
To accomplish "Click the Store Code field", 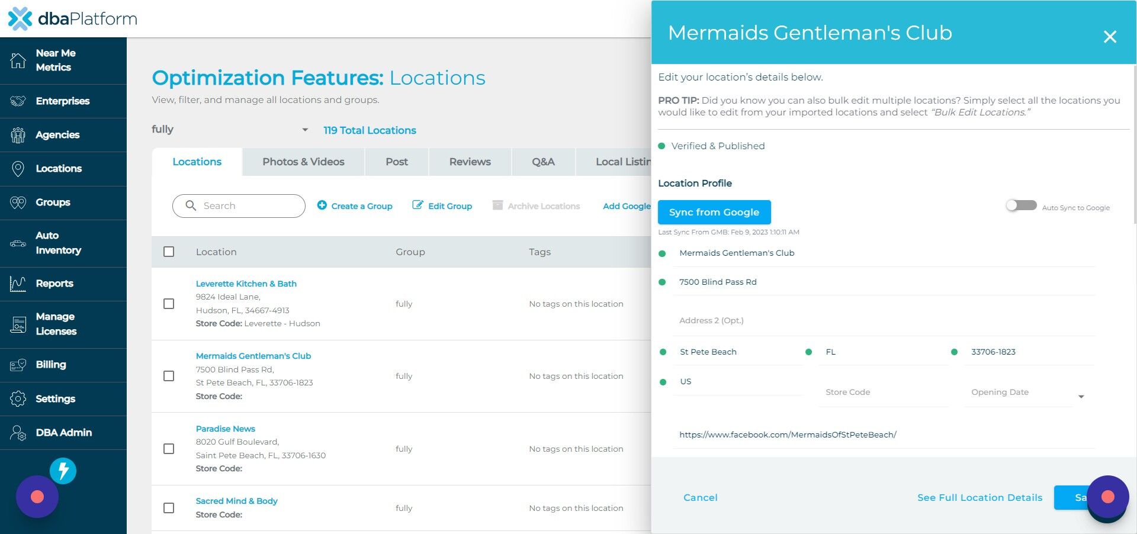I will point(884,393).
